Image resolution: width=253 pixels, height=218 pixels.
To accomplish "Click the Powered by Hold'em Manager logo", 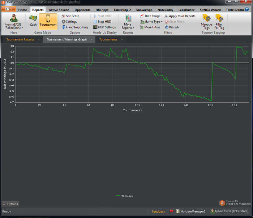I will (235, 203).
